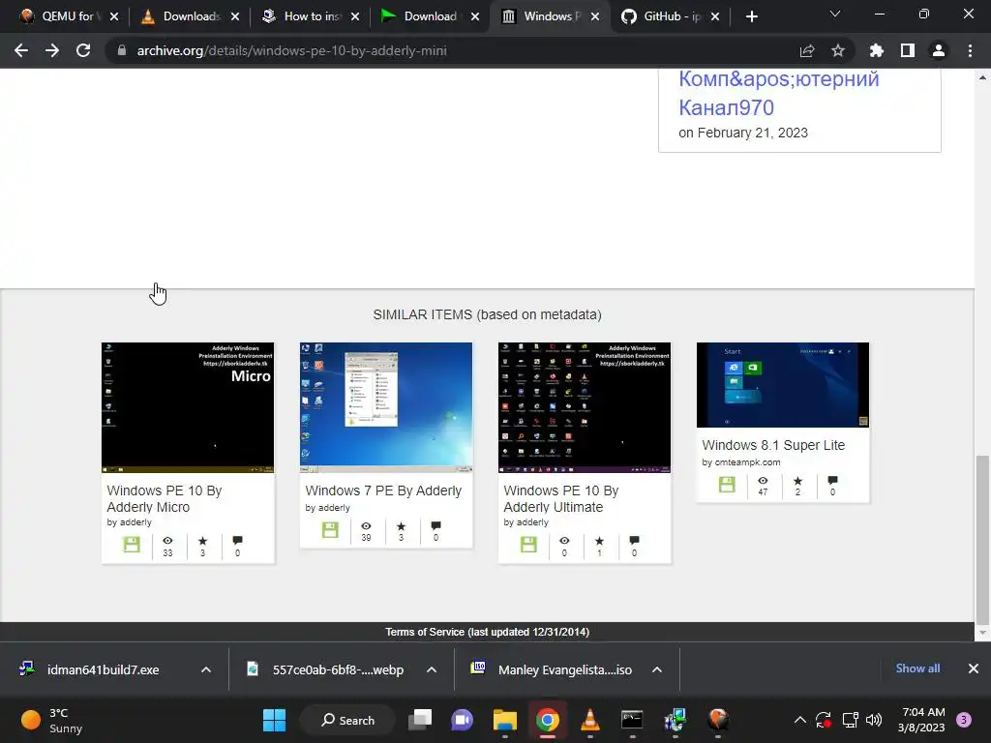Bookmark this page with the star icon
The image size is (991, 743).
838,50
